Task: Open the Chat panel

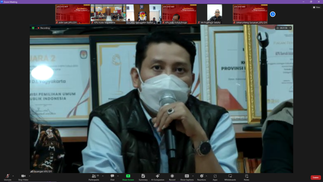Action: coord(112,177)
